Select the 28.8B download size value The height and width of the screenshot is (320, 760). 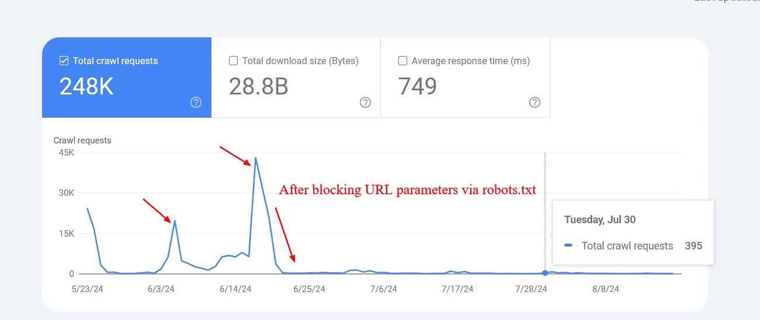coord(258,86)
